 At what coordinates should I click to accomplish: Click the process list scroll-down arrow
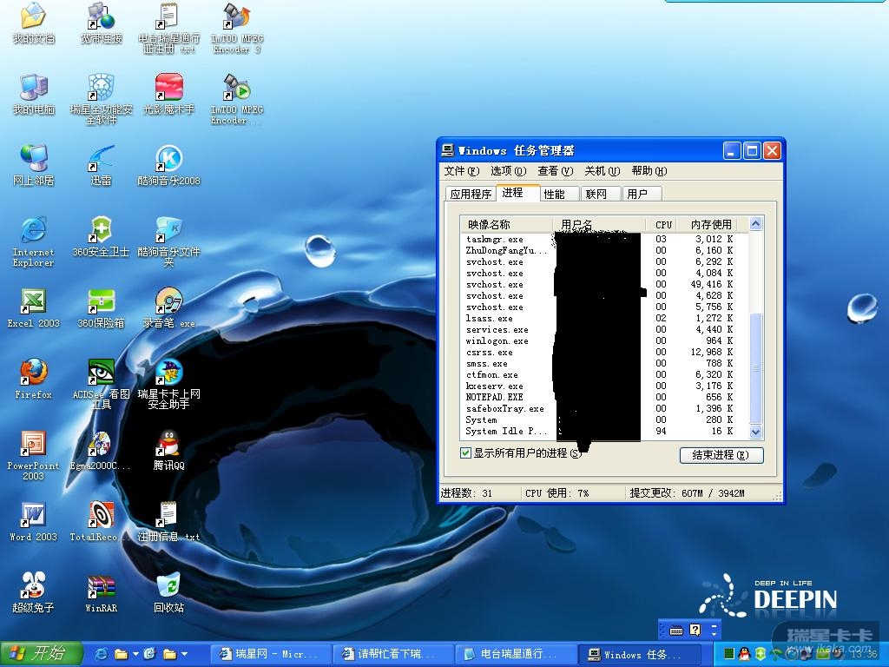pyautogui.click(x=754, y=432)
